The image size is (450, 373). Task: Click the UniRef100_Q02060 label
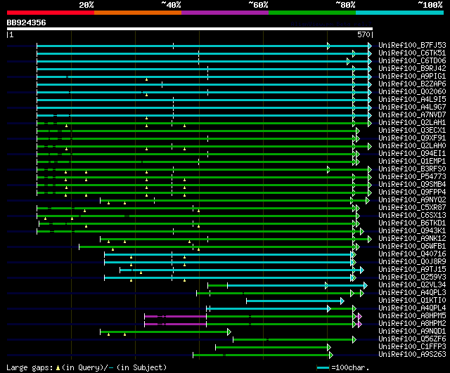coord(412,92)
